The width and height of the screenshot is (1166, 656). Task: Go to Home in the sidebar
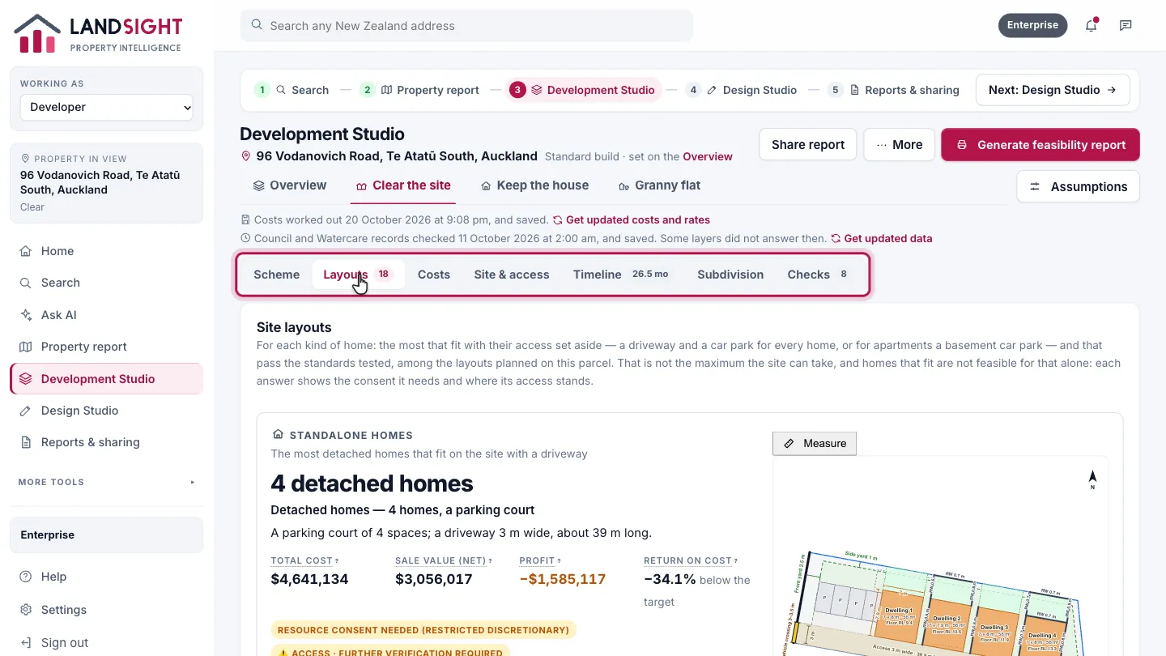point(106,251)
